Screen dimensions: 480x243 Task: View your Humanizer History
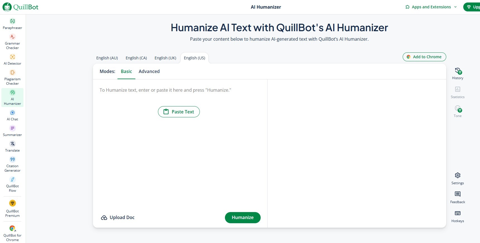(457, 73)
